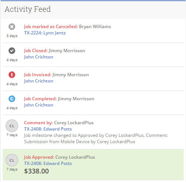Open TX-2408: Edward Potts link under Comment
The image size is (186, 182).
pos(48,129)
